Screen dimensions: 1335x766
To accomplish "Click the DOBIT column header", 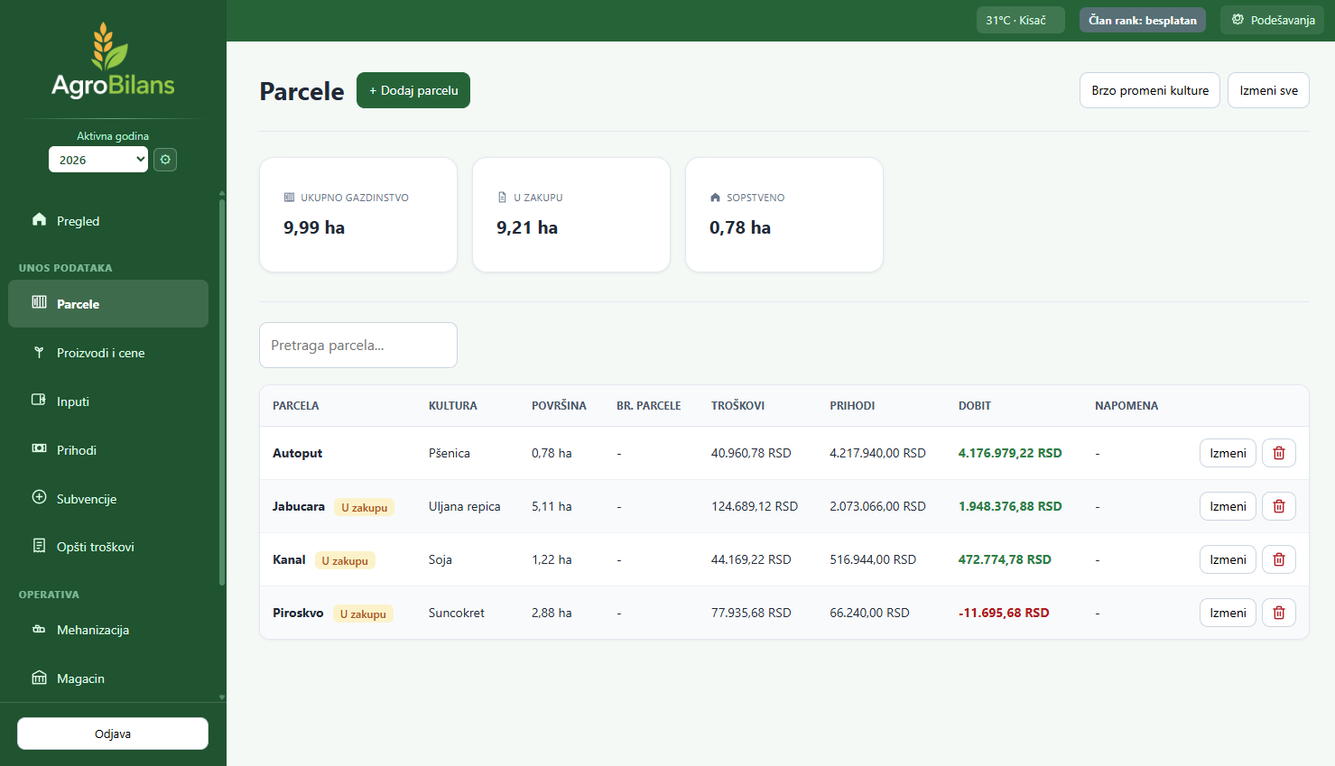I will tap(975, 406).
